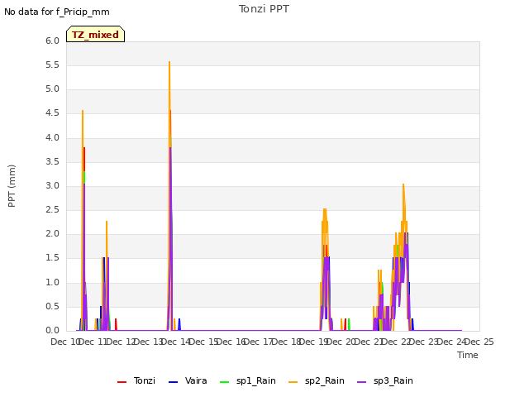
Task: Click the 0.0 y-axis tick label
Action: [x=52, y=331]
